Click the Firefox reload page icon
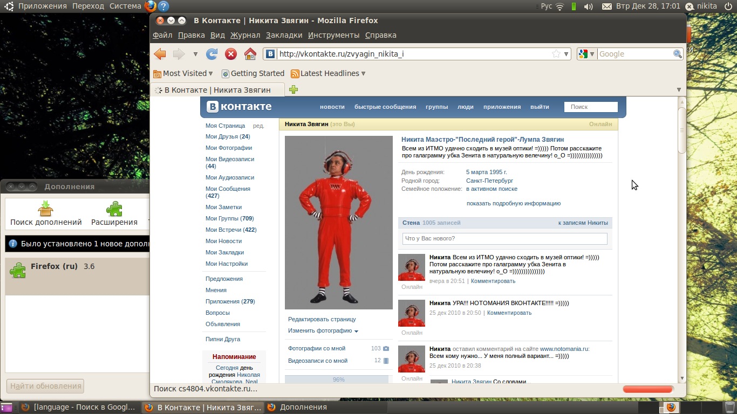Image resolution: width=737 pixels, height=414 pixels. pos(212,54)
